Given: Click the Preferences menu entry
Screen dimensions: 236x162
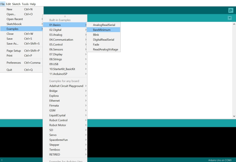Looking at the screenshot, I should [x=14, y=63].
